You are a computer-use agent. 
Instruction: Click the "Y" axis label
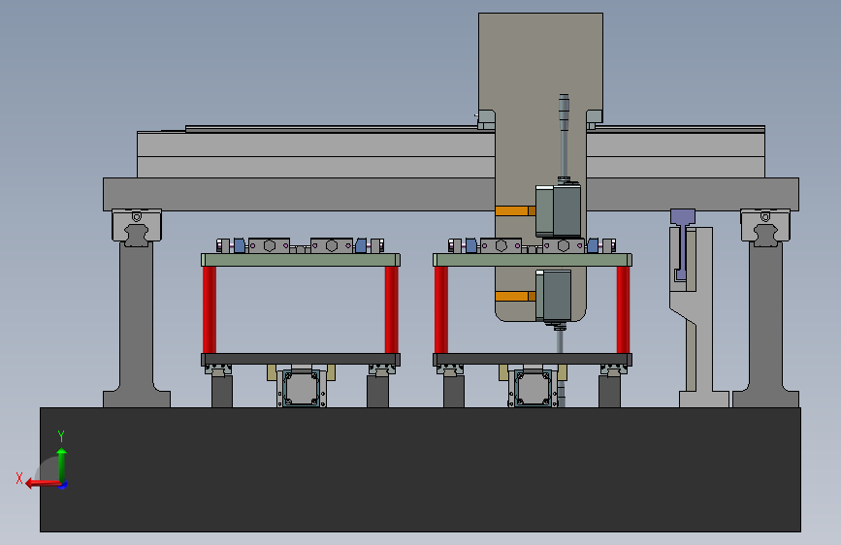tap(61, 436)
